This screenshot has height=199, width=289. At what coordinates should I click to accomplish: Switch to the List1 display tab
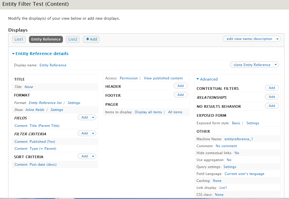tap(19, 39)
